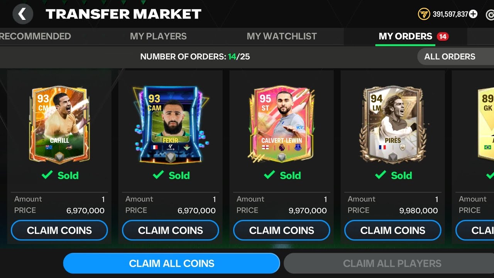Open the 93 CAM Fekir player card
494x278 pixels.
(171, 125)
